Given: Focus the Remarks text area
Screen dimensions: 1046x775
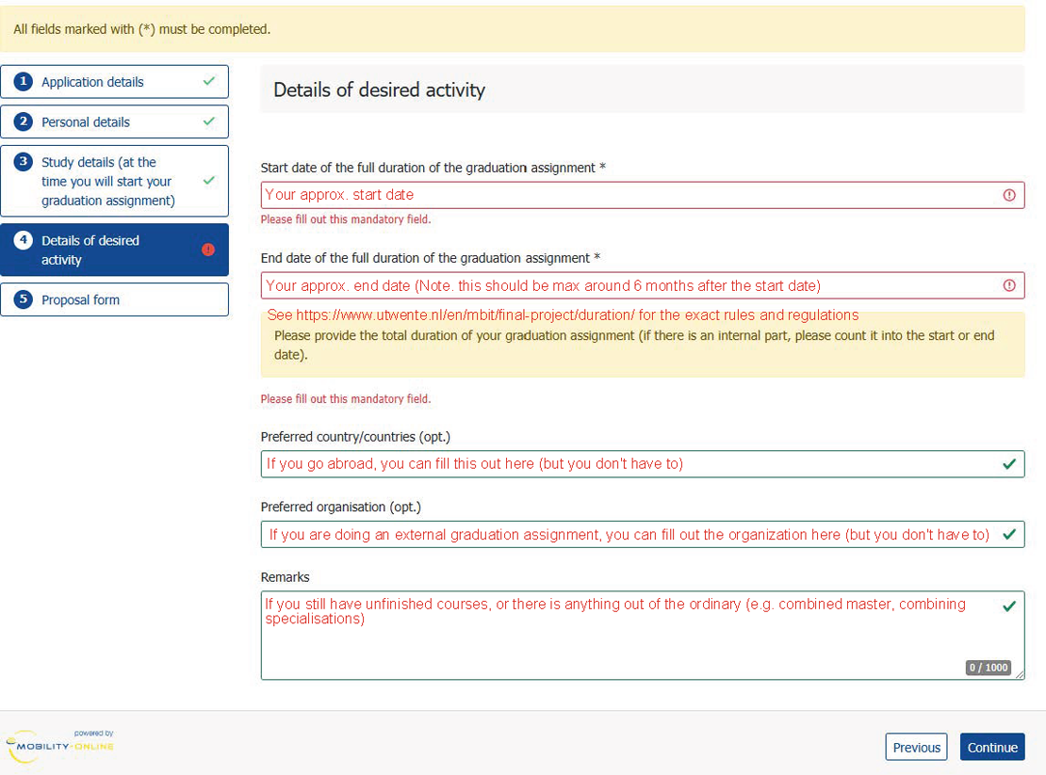Looking at the screenshot, I should tap(643, 635).
